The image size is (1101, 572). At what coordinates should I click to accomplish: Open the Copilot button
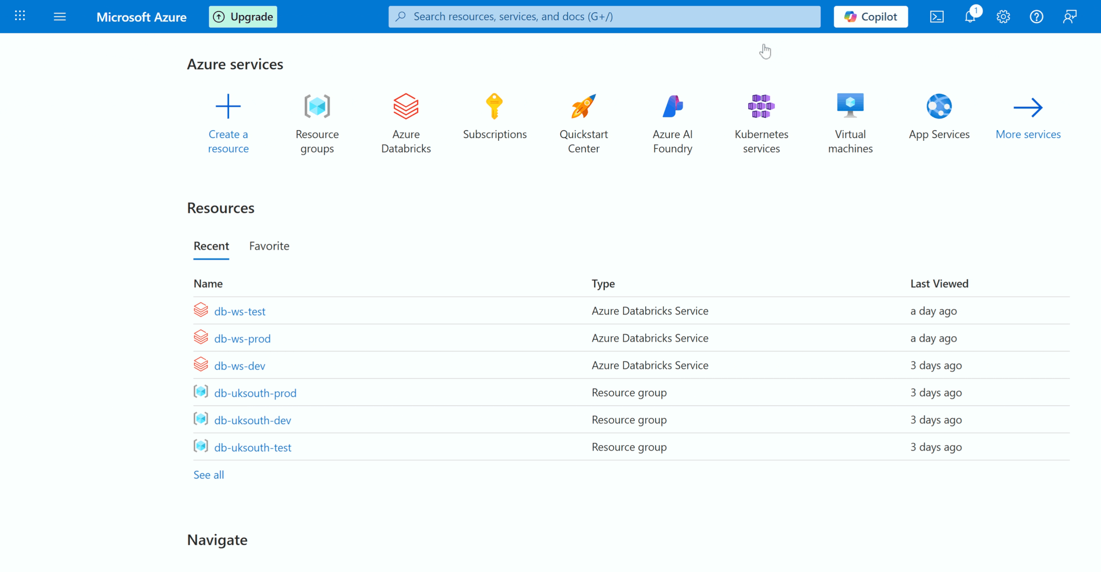[x=870, y=17]
